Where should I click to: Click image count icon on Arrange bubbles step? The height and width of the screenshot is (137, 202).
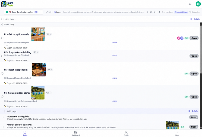182,127
